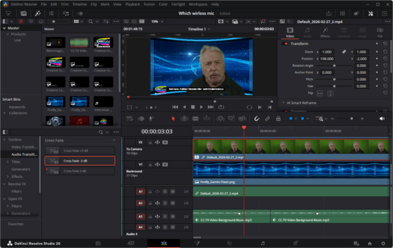Switch to Inspector File tab
393x248 pixels.
coord(380,33)
